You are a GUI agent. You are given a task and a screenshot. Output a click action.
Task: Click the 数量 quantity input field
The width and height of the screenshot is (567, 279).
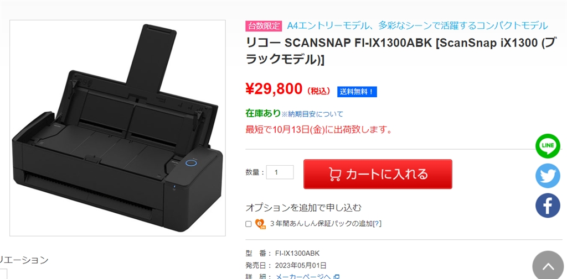(280, 172)
